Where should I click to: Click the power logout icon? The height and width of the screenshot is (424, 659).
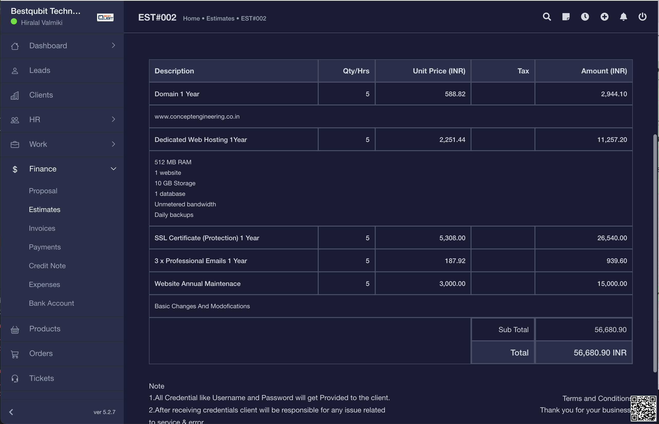click(642, 17)
